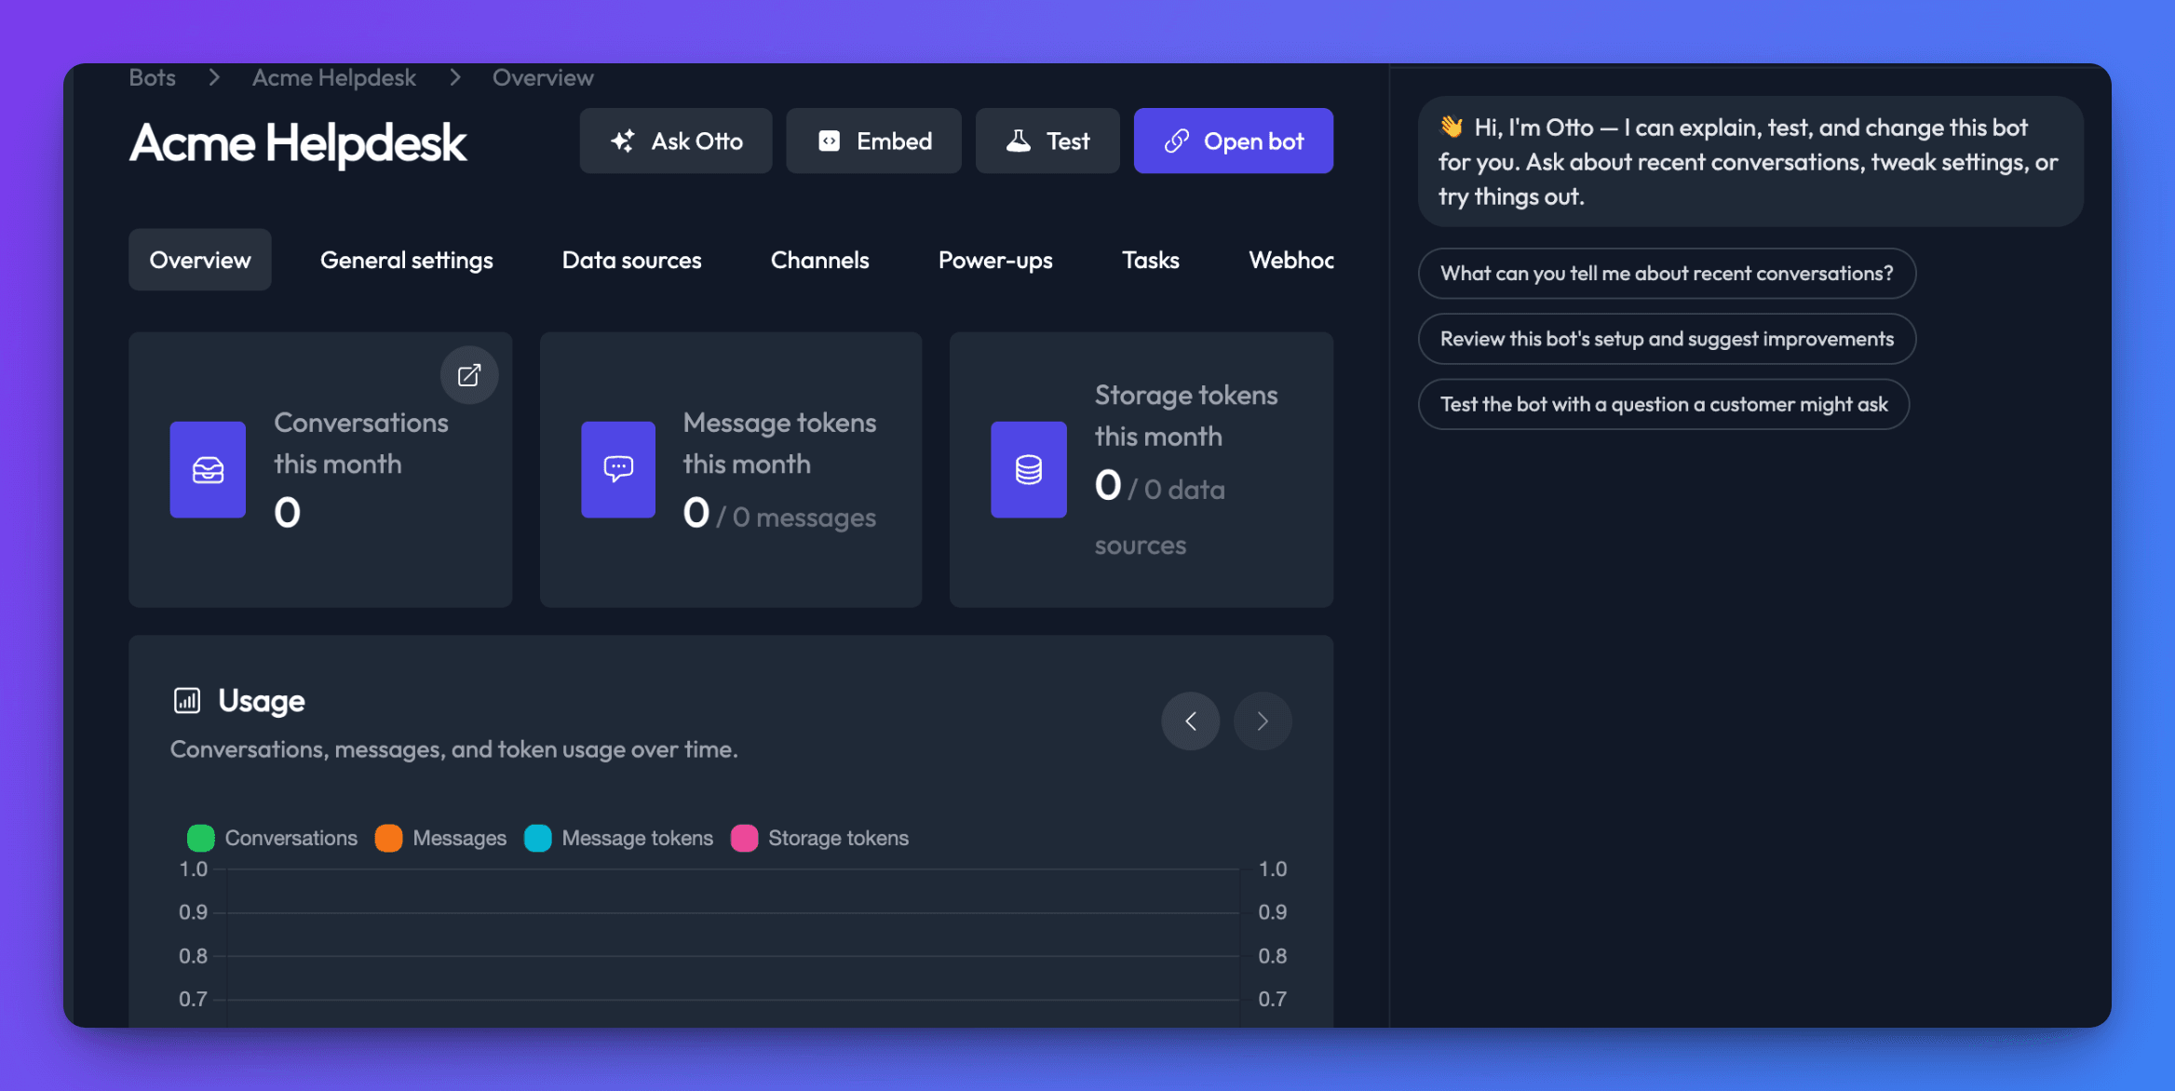Viewport: 2175px width, 1091px height.
Task: Go to next usage period arrow
Action: click(1263, 721)
